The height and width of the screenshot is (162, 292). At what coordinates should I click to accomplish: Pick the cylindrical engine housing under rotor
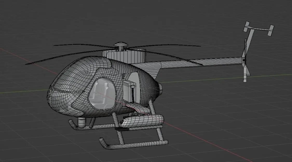coord(124,56)
